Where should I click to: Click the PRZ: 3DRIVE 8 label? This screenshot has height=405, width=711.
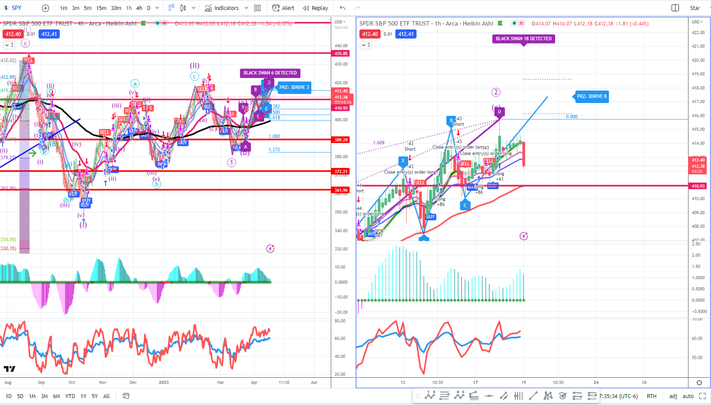pos(591,96)
